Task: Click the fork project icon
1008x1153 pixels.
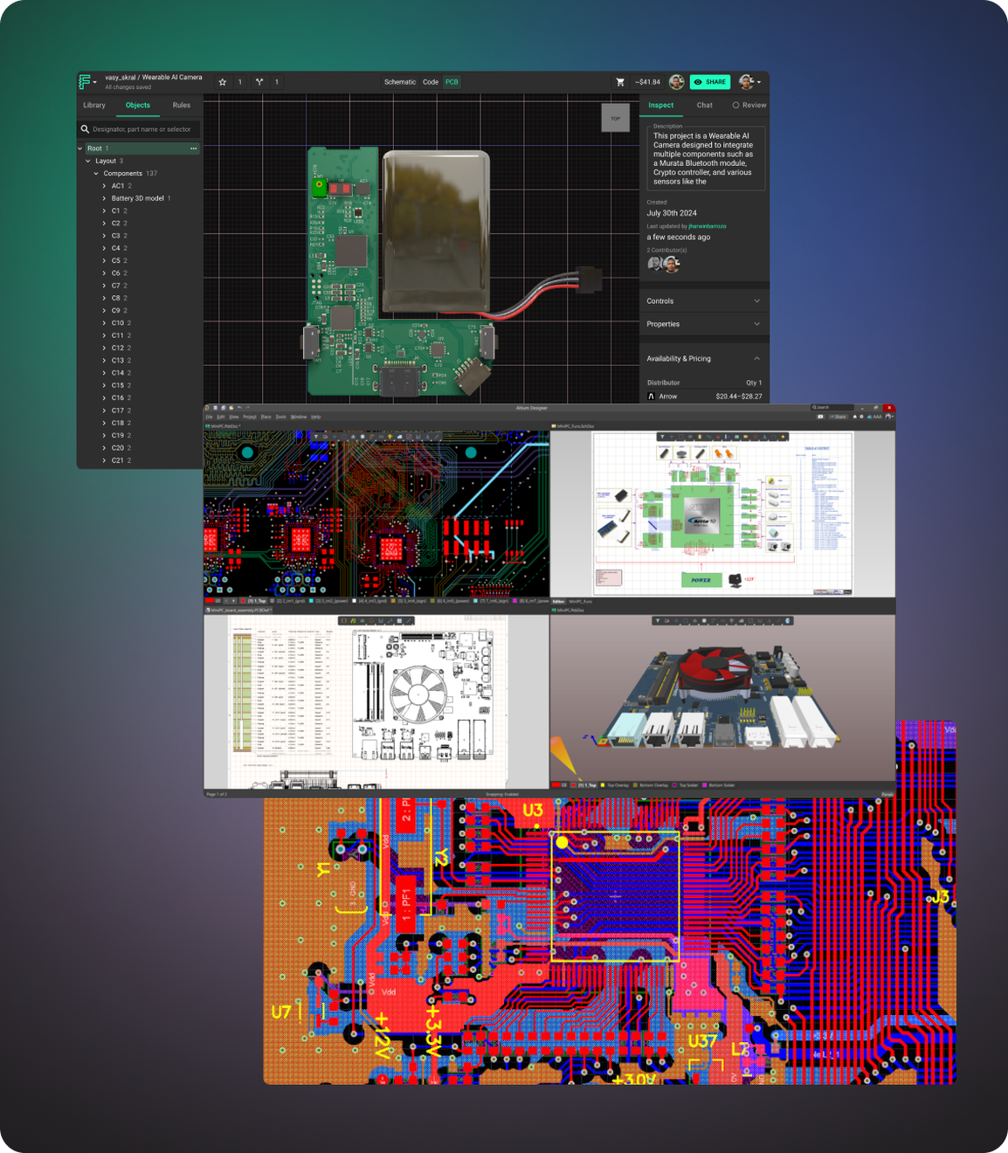Action: [259, 82]
